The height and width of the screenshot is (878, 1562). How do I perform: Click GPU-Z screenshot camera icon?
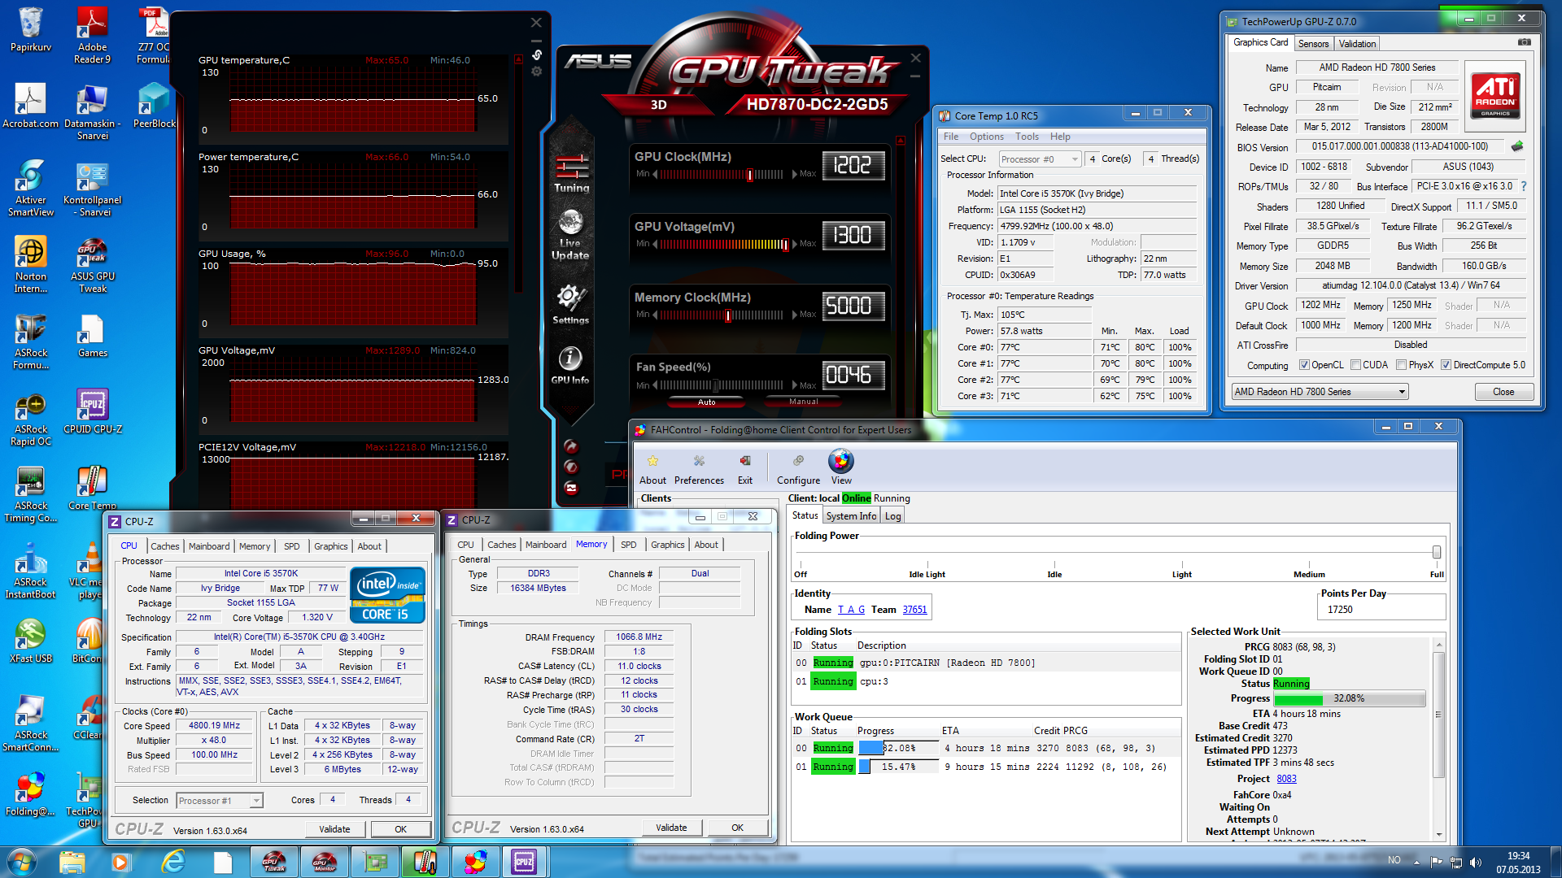click(1525, 42)
